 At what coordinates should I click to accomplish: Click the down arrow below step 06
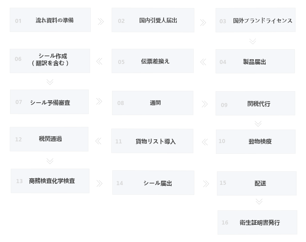(x=50, y=82)
